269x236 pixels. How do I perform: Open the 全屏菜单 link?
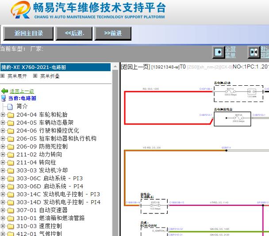pos(230,52)
